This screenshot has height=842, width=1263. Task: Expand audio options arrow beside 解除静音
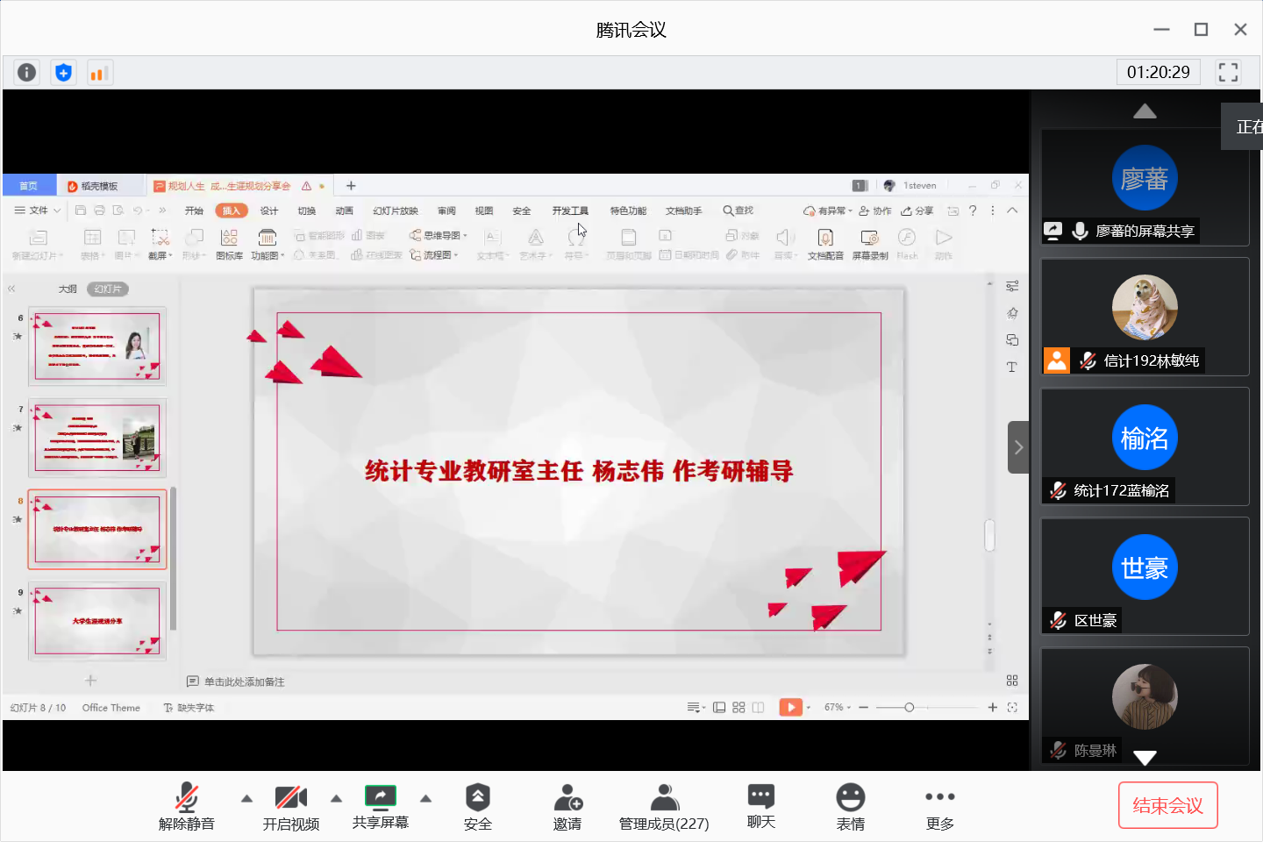[x=246, y=798]
